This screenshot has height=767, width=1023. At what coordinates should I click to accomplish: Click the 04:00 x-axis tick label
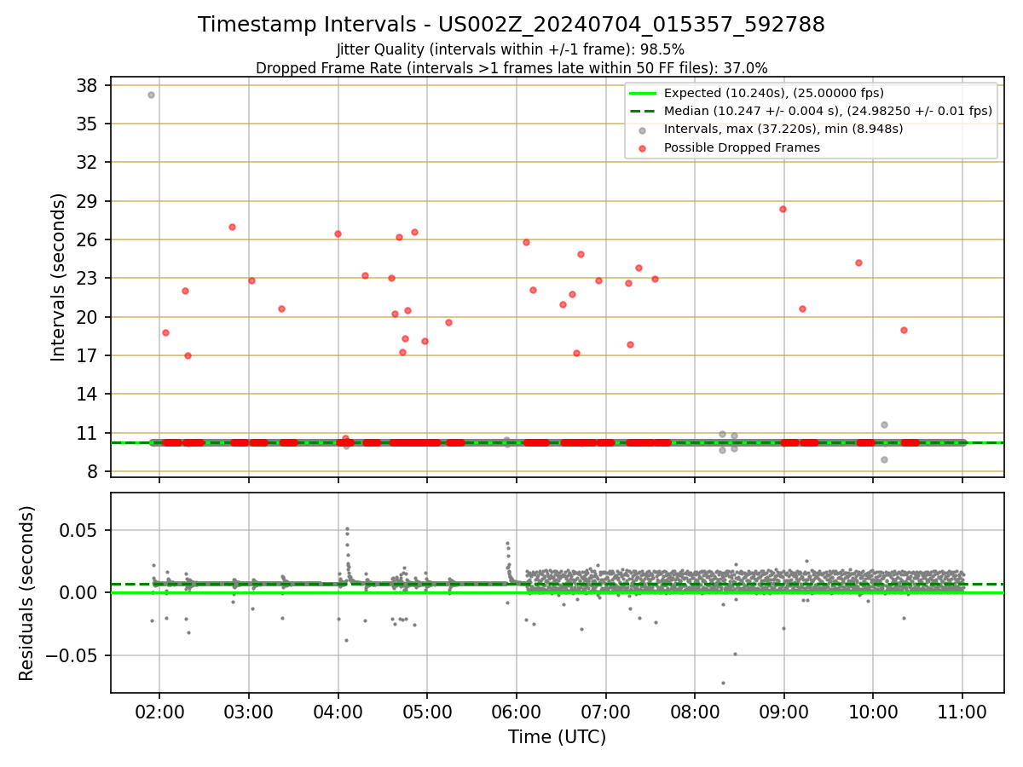[338, 712]
